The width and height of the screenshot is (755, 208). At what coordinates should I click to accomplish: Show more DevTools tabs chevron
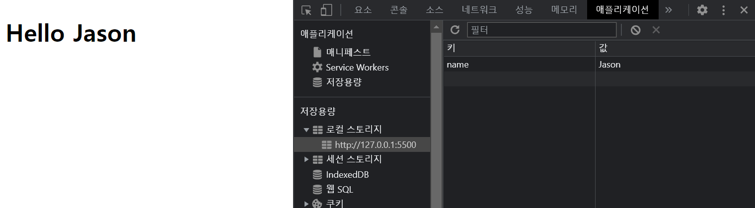669,10
